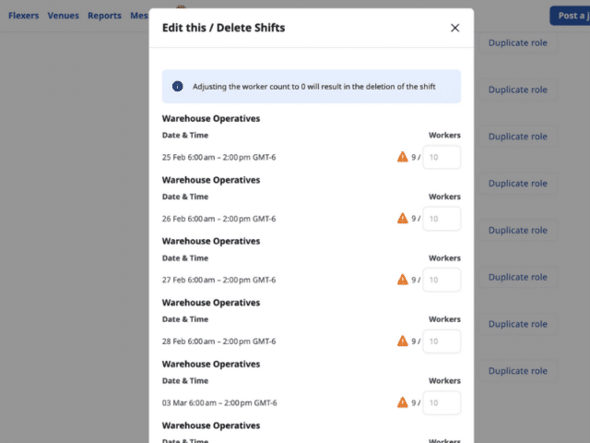Click warning icon for 26 Feb shift
Viewport: 590px width, 443px height.
[402, 218]
